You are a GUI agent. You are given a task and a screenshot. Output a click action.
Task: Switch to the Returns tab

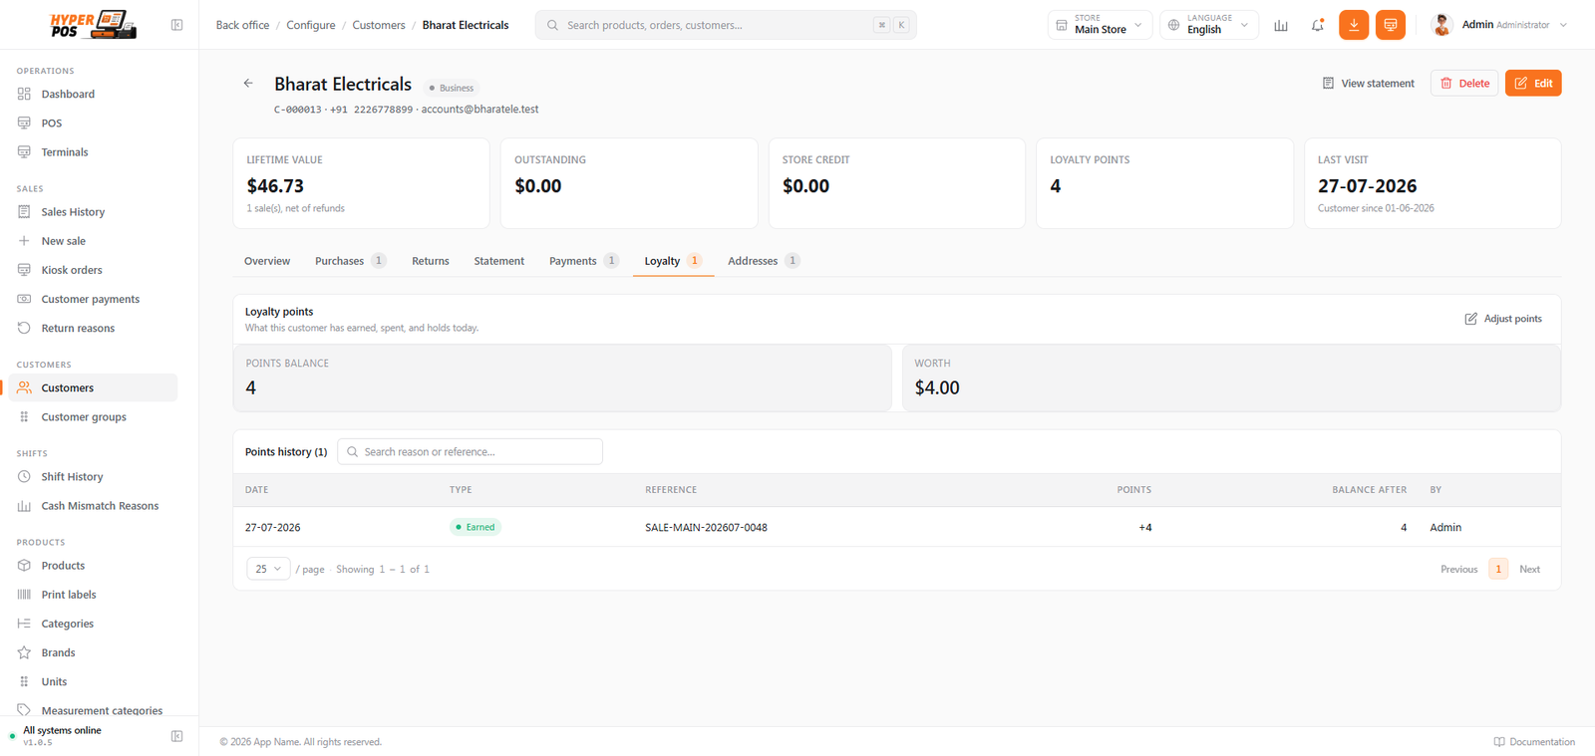coord(431,261)
